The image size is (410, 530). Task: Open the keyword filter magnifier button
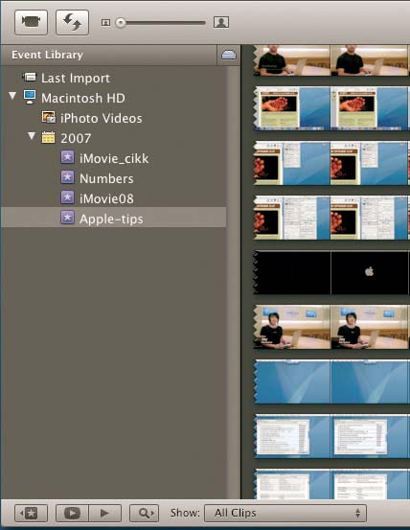145,513
